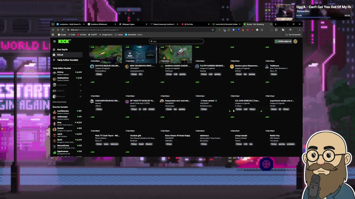The width and height of the screenshot is (355, 199).
Task: Click the lasanyy streamer avatar
Action: 197,67
